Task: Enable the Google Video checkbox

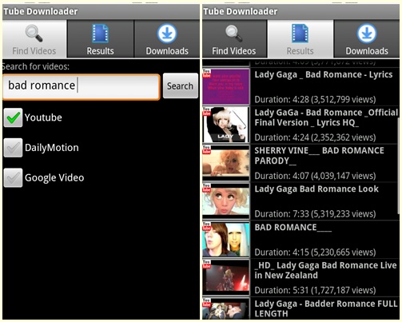Action: (x=13, y=177)
